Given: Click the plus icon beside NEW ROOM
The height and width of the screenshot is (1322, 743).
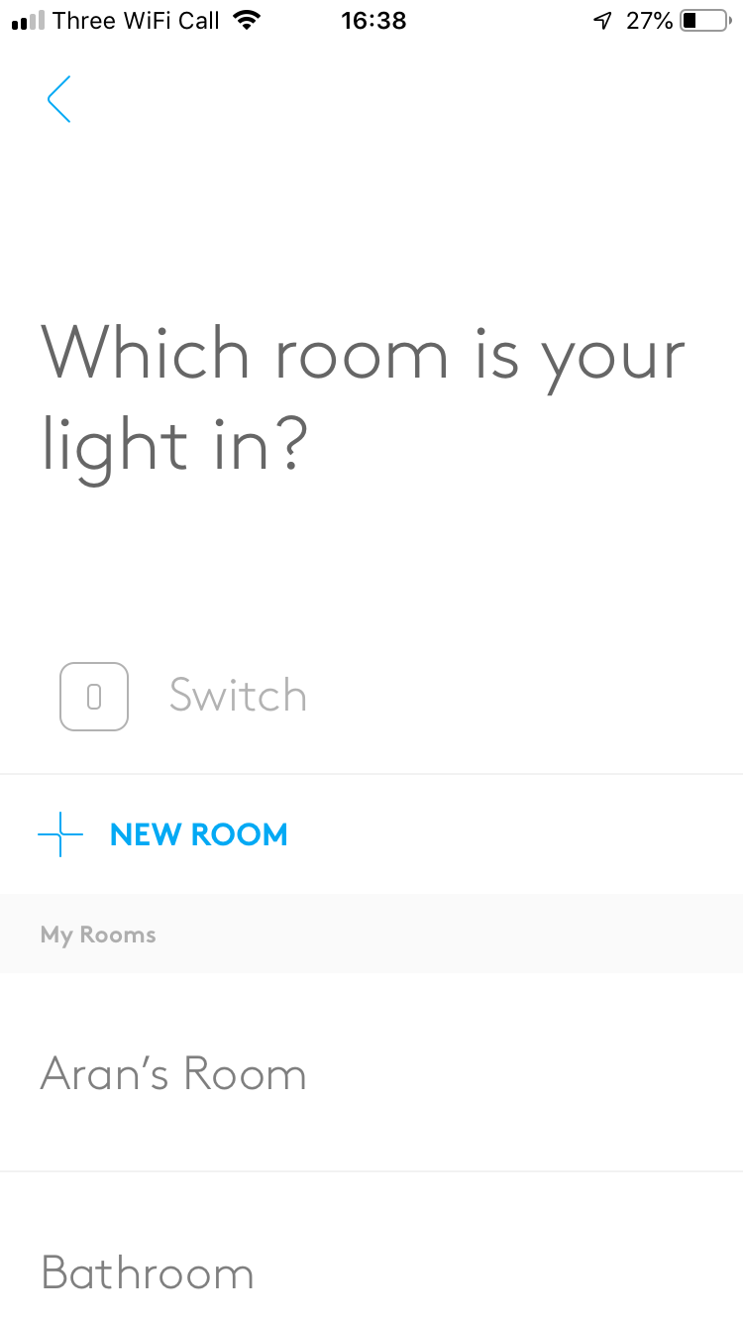Looking at the screenshot, I should [60, 834].
